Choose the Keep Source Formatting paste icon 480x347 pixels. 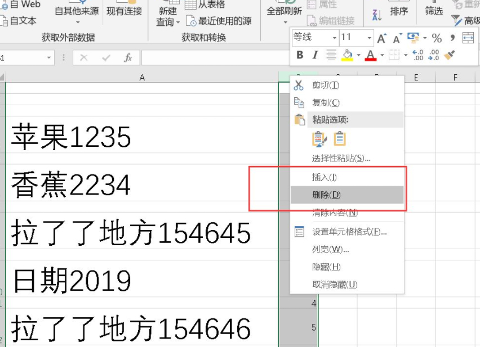click(x=319, y=138)
